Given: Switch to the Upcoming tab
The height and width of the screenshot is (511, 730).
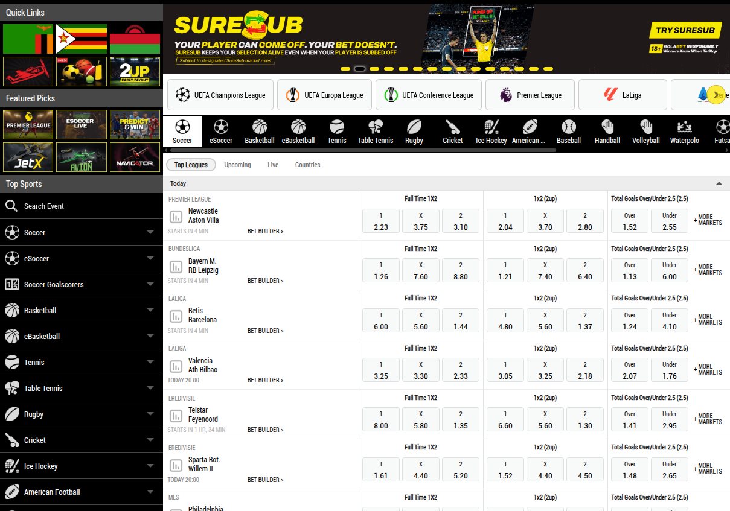Looking at the screenshot, I should tap(237, 165).
